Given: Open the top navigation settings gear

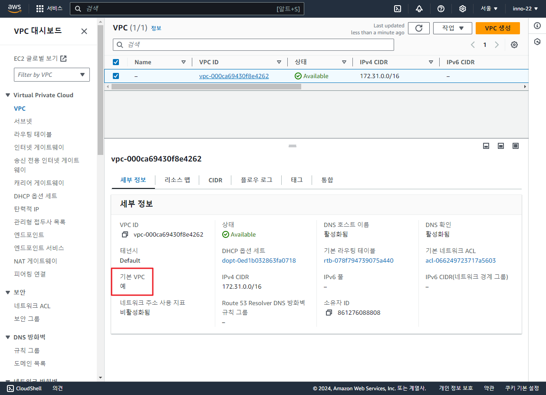Looking at the screenshot, I should coord(463,9).
